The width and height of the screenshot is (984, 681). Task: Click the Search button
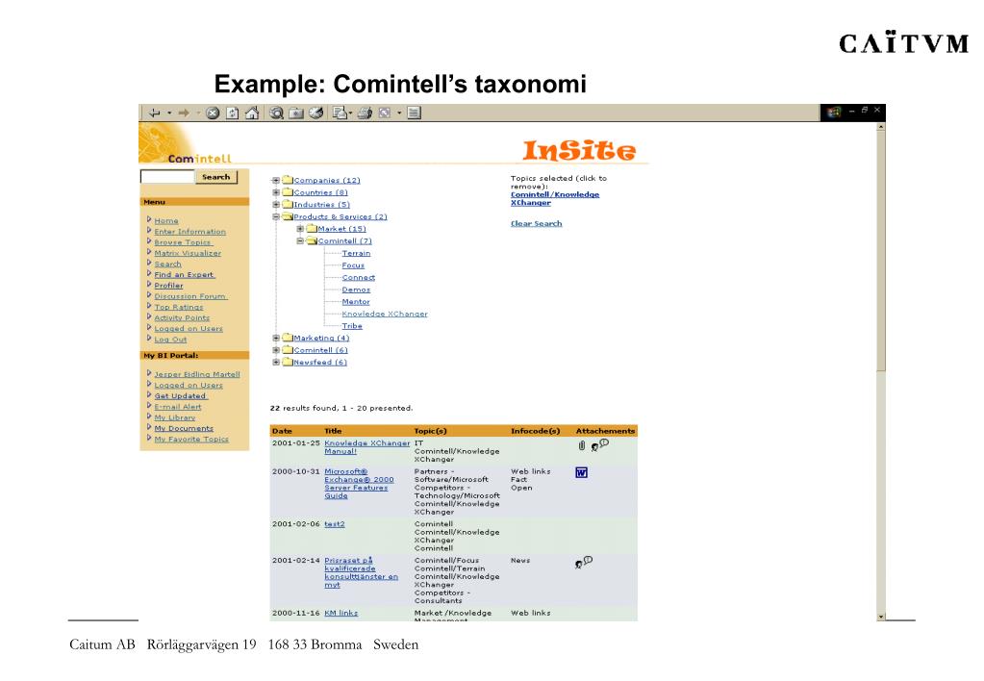(x=215, y=177)
